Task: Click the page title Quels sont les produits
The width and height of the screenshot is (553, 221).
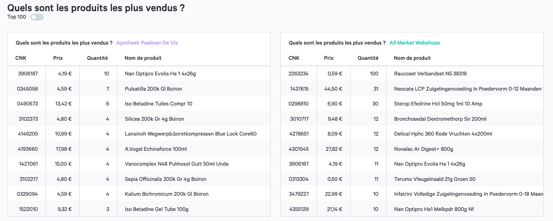Action: click(96, 8)
